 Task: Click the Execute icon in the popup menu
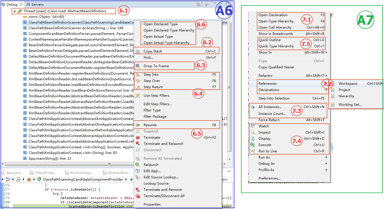point(253,145)
